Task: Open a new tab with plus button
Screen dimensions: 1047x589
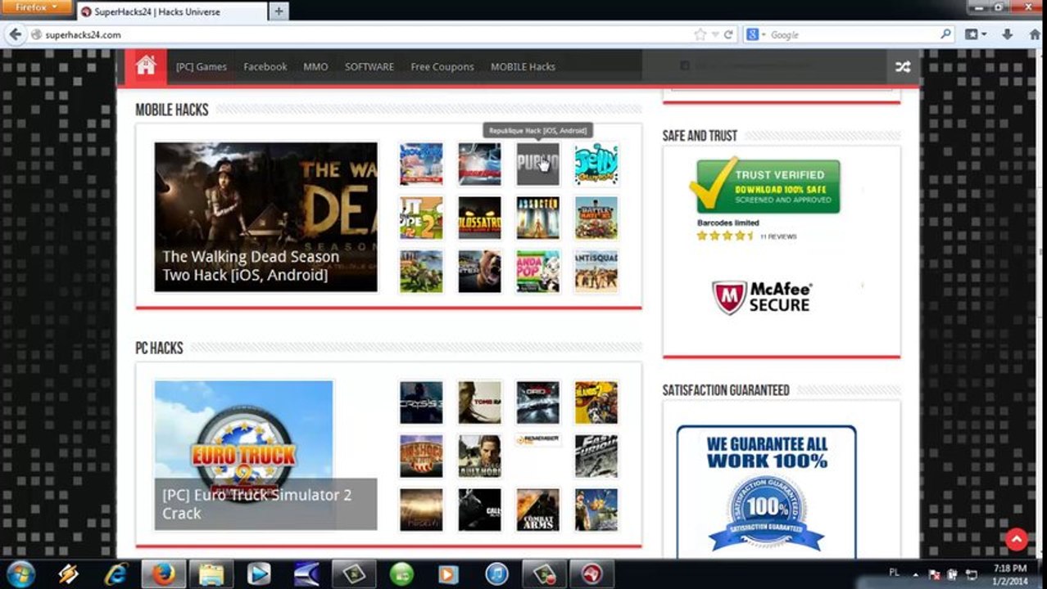Action: pyautogui.click(x=279, y=11)
